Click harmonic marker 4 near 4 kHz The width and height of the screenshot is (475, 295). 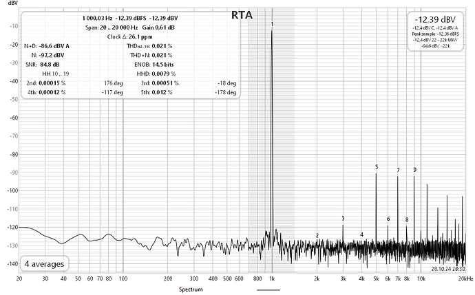pyautogui.click(x=361, y=234)
